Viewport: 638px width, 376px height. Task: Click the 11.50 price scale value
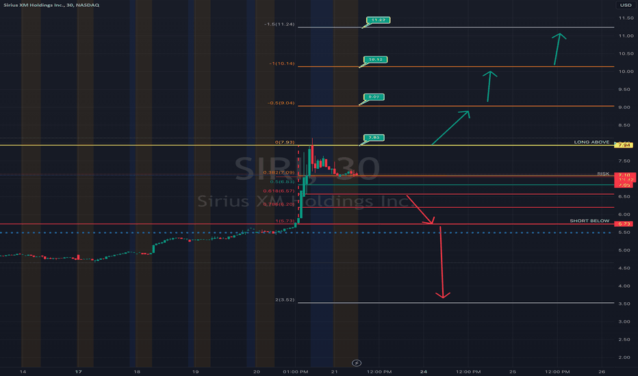click(626, 18)
